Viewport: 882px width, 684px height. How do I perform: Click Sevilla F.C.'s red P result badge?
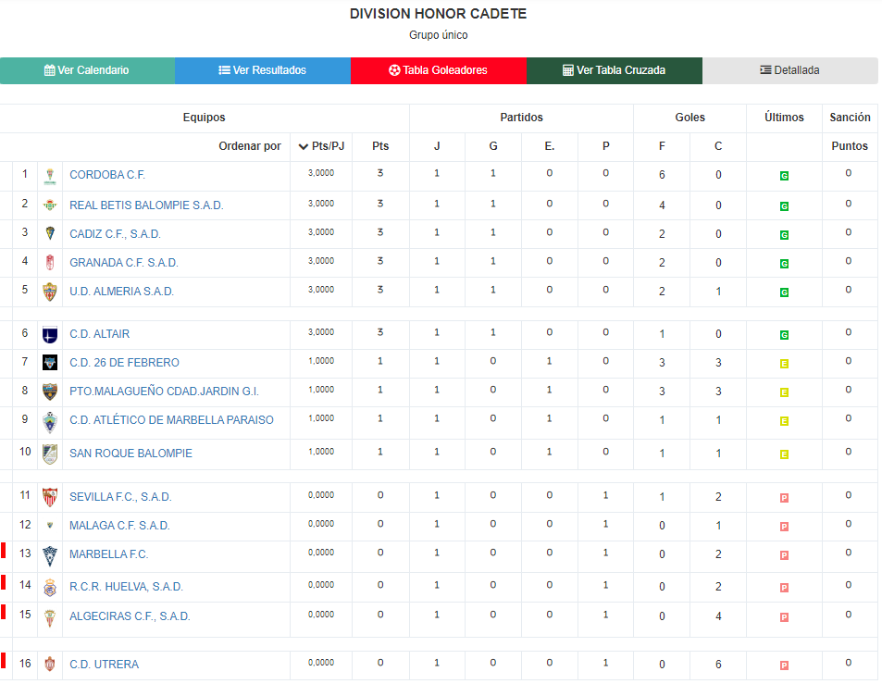[x=784, y=498]
